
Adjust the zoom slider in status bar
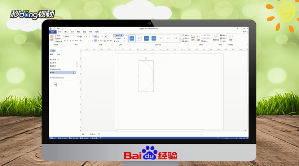[227, 138]
